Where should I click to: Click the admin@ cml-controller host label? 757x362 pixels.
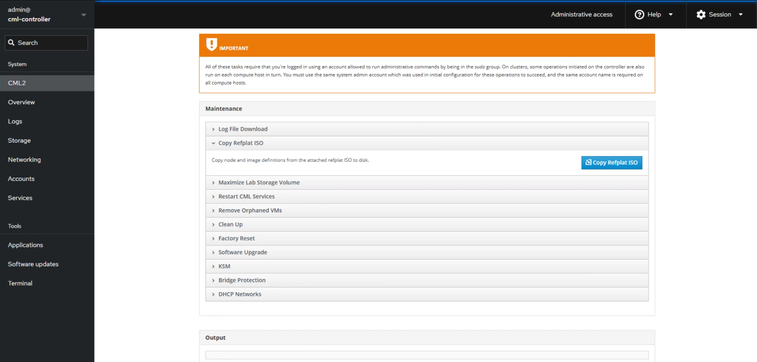(29, 15)
